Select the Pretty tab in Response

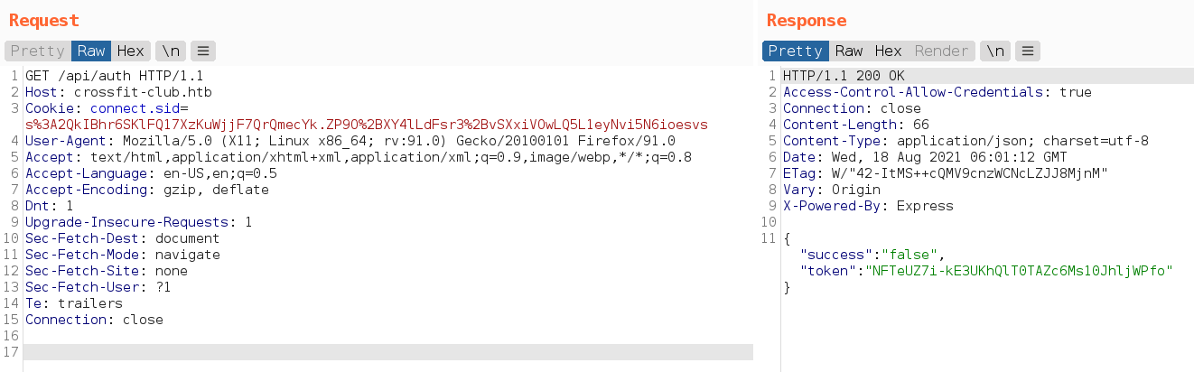click(795, 51)
